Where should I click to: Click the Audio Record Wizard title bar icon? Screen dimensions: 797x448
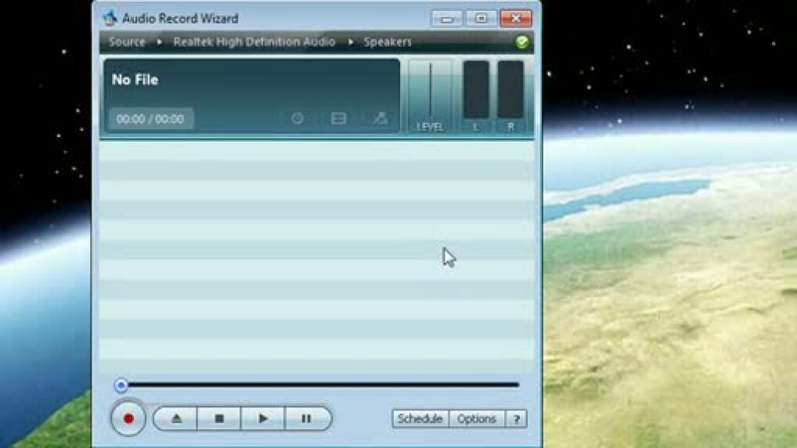tap(110, 18)
